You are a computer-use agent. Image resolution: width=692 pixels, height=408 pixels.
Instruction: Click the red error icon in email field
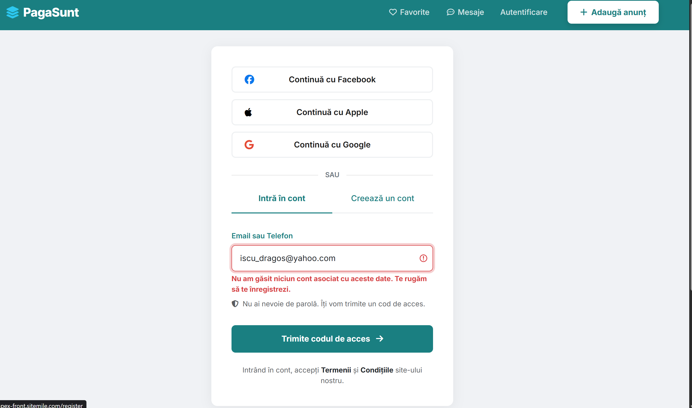pyautogui.click(x=423, y=258)
